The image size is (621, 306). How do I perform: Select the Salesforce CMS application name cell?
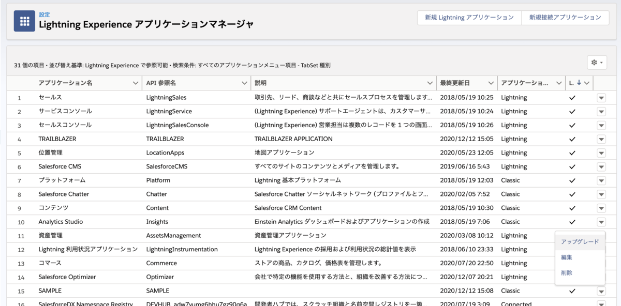[x=58, y=166]
